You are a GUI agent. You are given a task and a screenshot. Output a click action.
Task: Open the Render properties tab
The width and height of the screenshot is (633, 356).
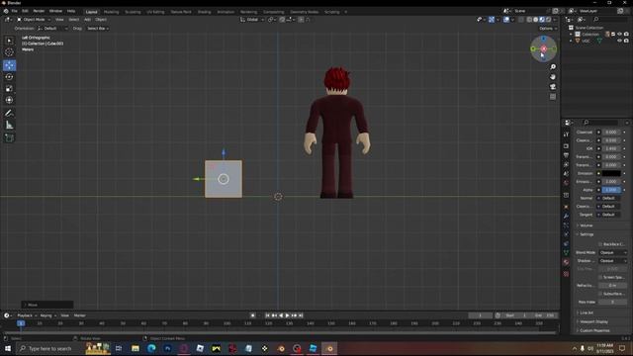[x=566, y=146]
